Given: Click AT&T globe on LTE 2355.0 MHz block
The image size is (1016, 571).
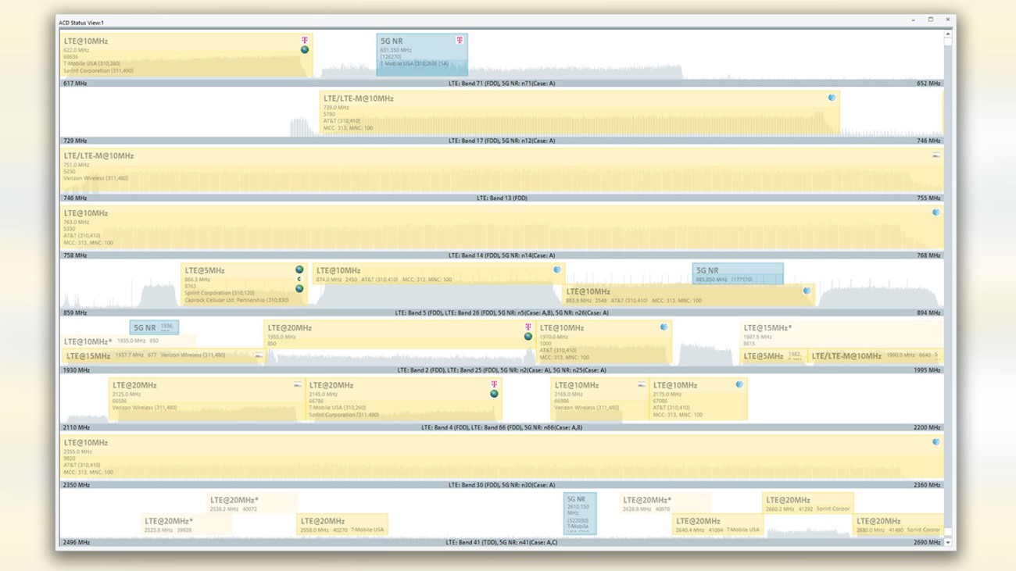Looking at the screenshot, I should 936,442.
